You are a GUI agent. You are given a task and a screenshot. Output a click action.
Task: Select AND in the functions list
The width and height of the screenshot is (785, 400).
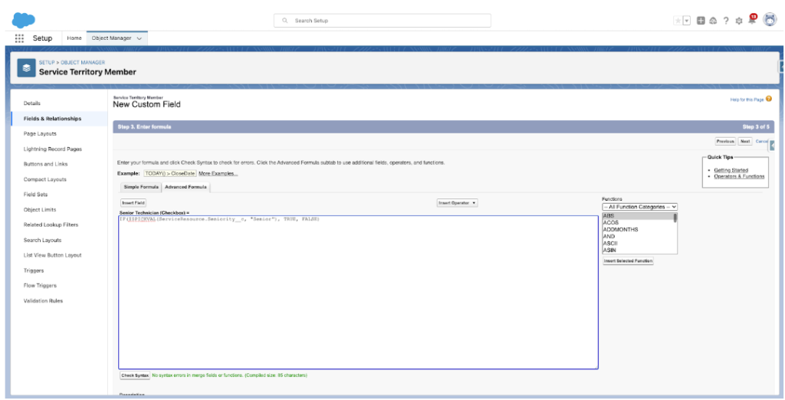tap(637, 236)
